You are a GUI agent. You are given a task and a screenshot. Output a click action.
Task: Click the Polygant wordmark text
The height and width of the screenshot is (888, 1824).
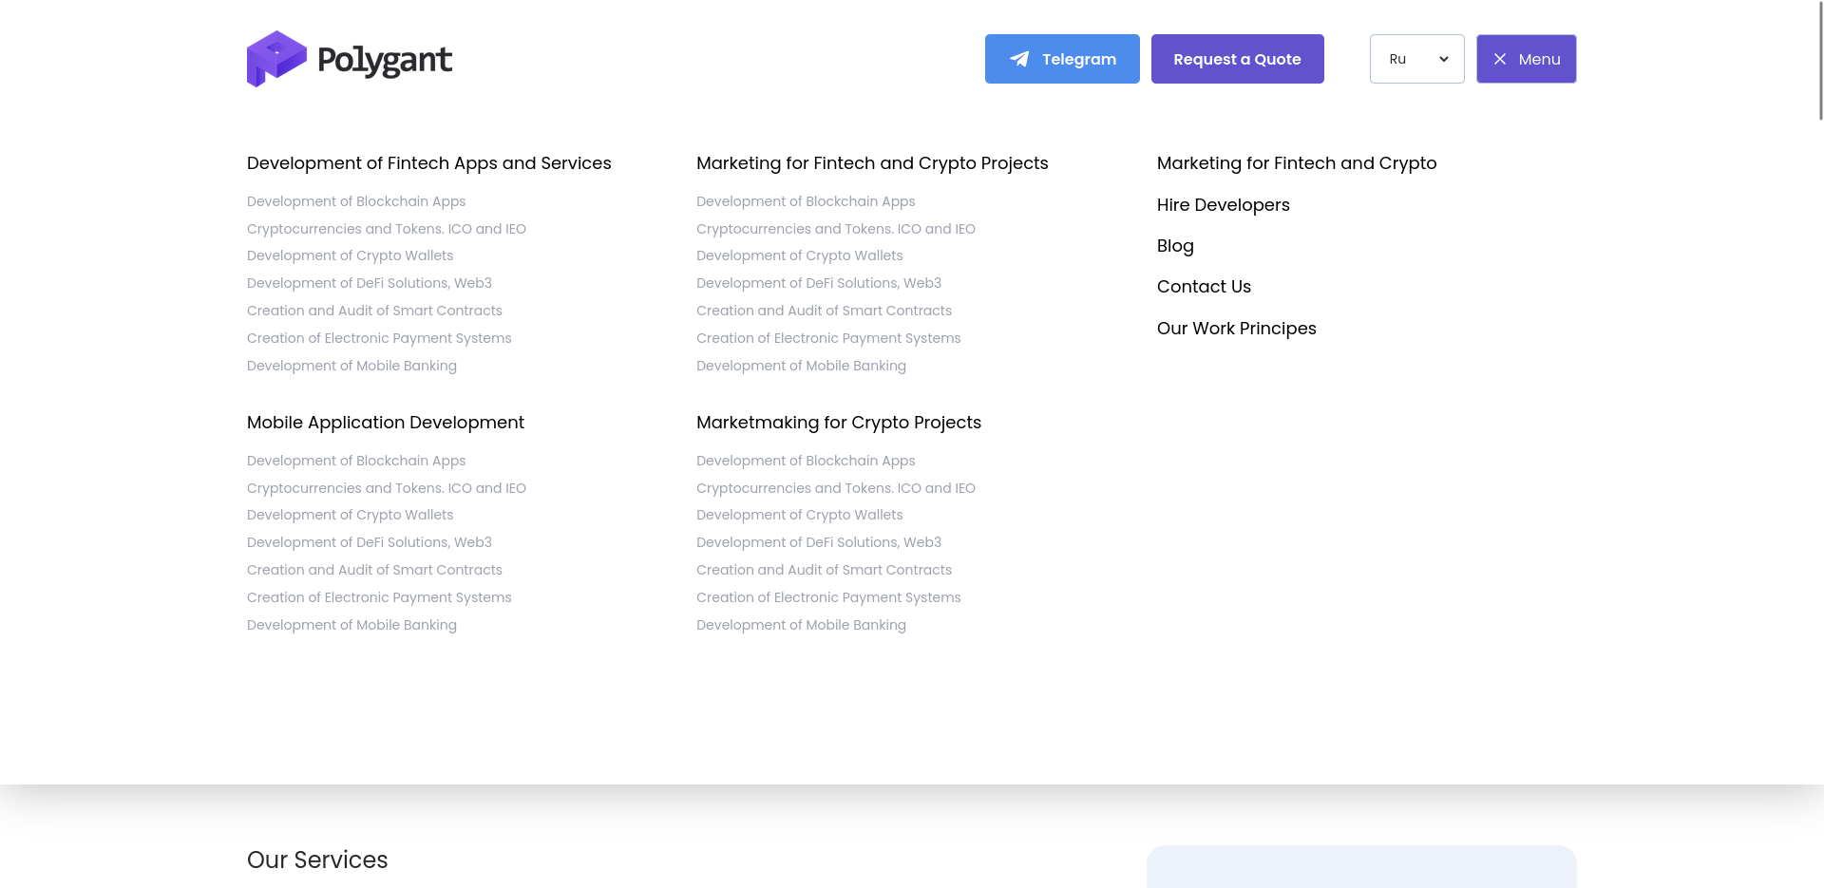[384, 60]
